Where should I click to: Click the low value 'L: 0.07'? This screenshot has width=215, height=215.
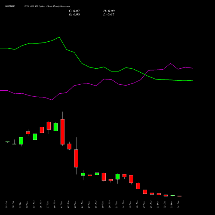tap(109, 15)
